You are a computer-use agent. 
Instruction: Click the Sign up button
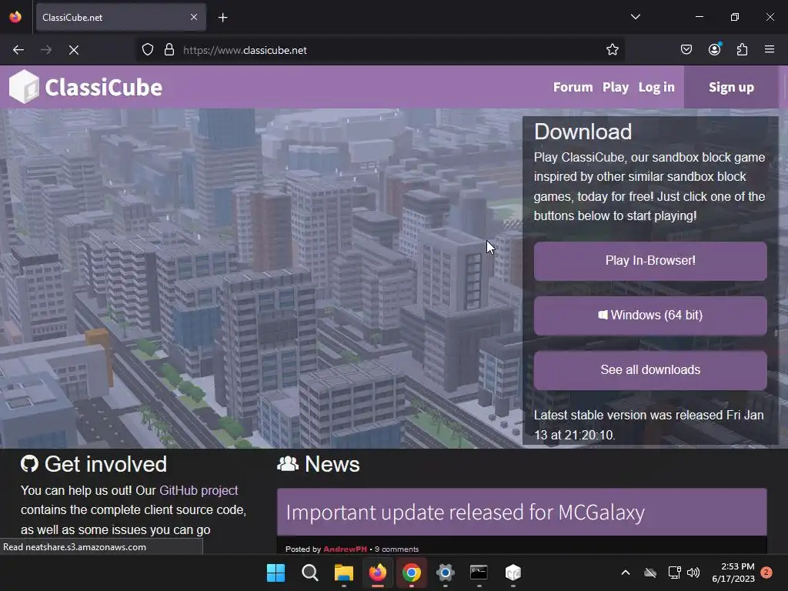point(731,87)
